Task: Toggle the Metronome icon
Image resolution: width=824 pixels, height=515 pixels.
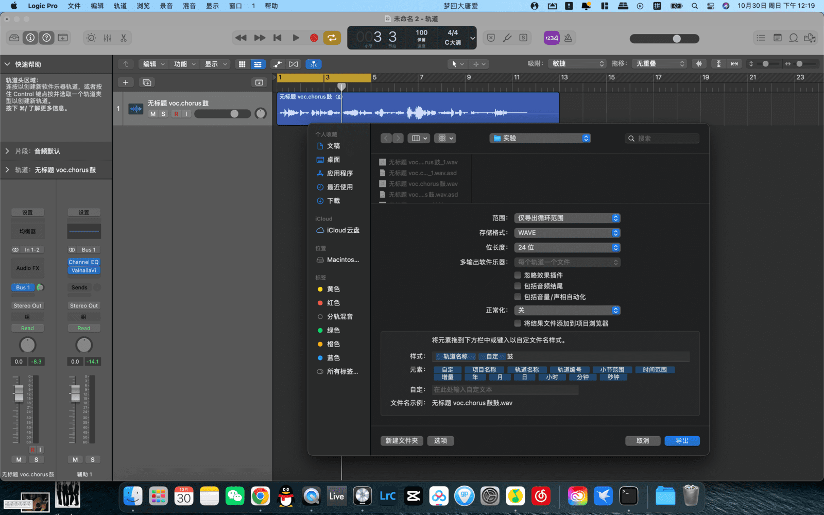Action: 568,38
